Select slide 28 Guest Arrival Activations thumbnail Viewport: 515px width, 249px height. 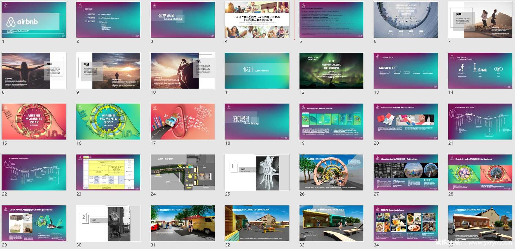click(x=480, y=172)
